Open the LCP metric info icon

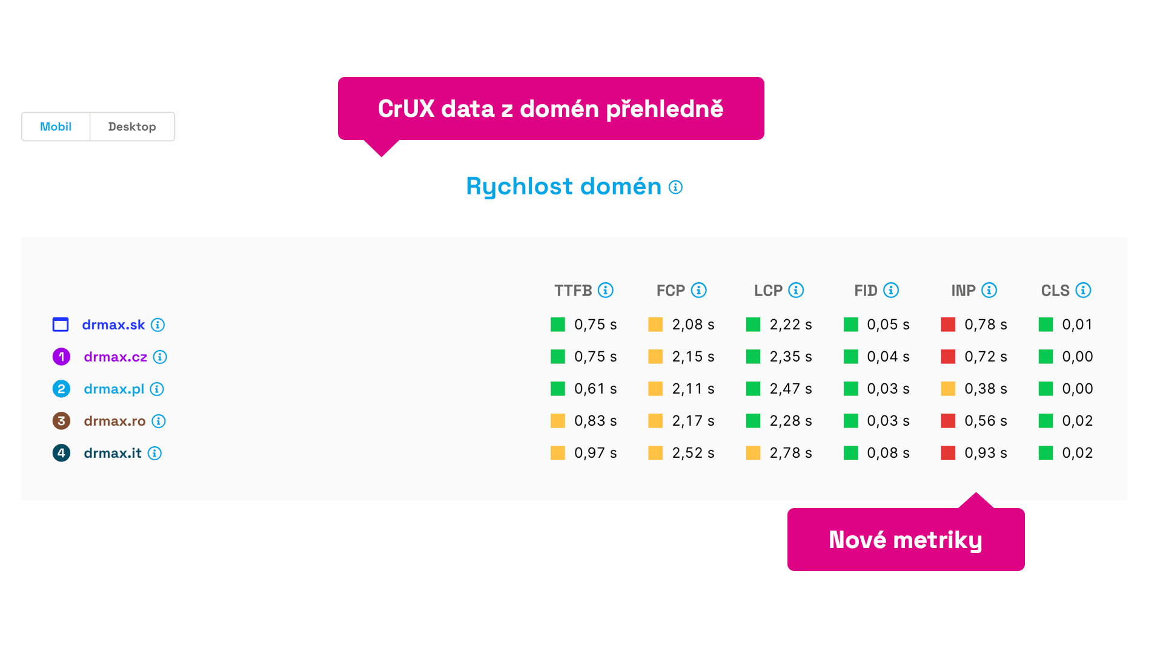[798, 290]
